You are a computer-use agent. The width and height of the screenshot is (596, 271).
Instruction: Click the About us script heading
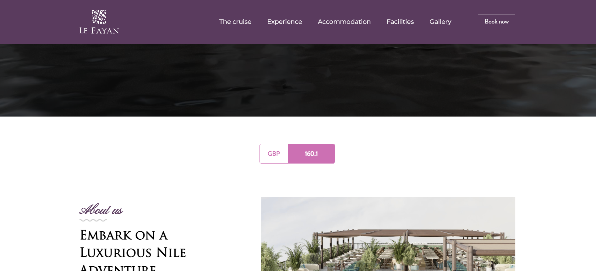click(x=101, y=209)
